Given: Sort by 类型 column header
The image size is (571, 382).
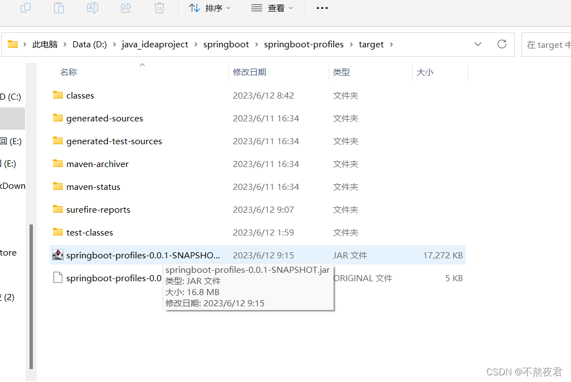Looking at the screenshot, I should tap(341, 72).
